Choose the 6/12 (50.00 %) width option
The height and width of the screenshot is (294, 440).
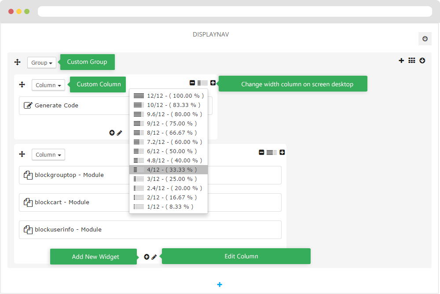click(x=169, y=151)
